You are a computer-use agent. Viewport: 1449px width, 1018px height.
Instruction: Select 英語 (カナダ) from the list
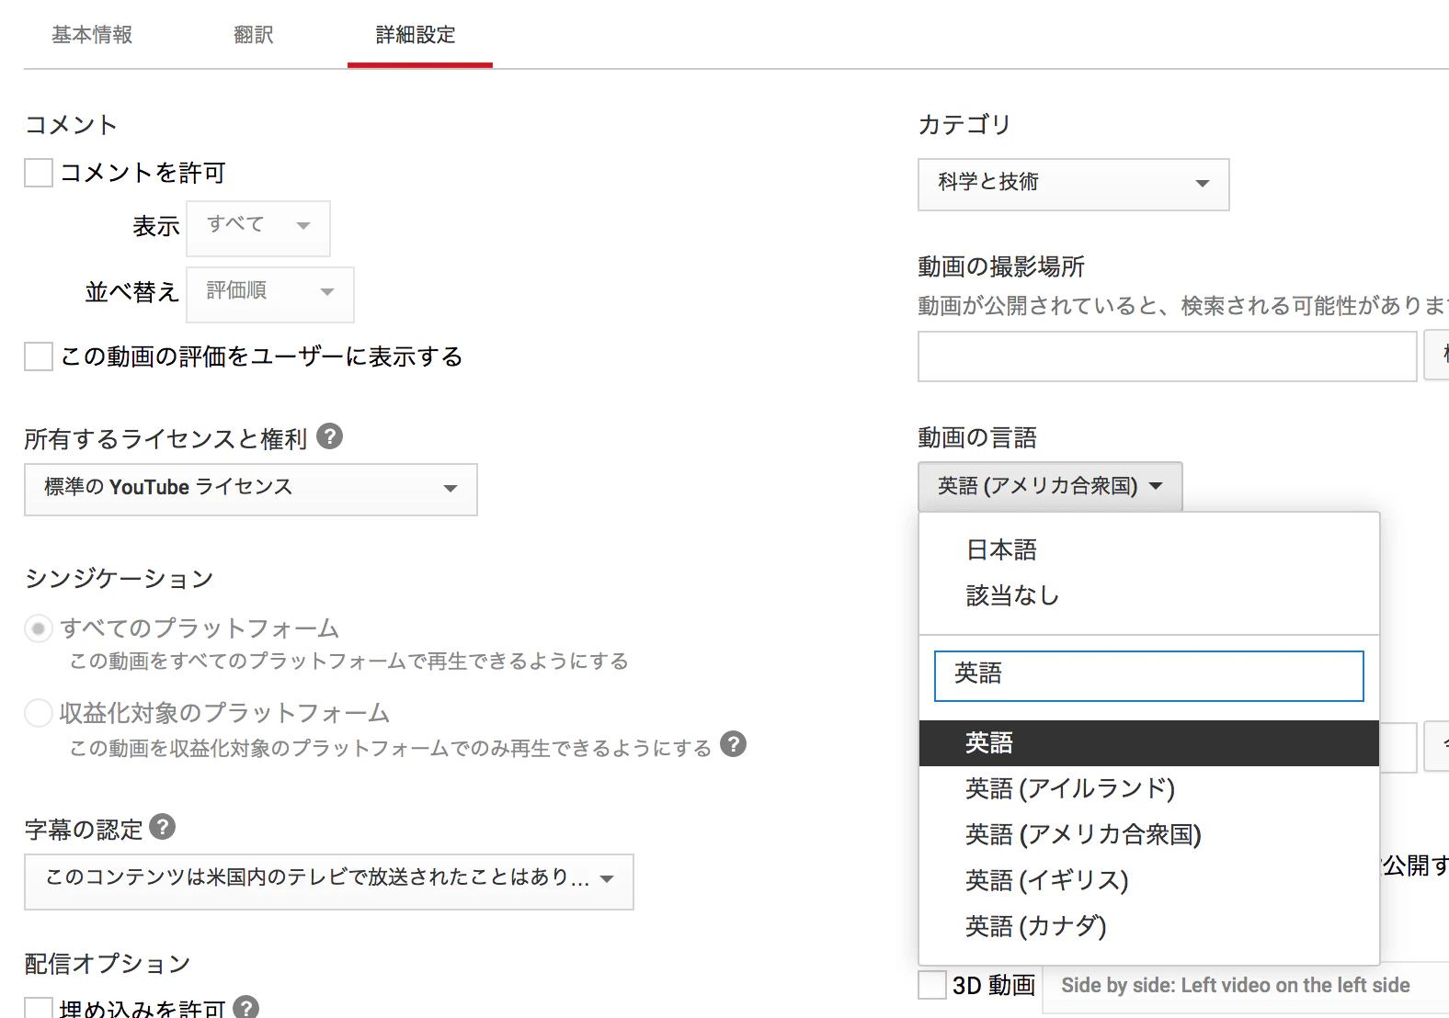coord(1149,927)
